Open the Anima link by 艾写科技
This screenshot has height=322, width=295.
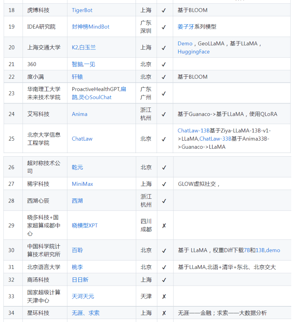coord(79,114)
